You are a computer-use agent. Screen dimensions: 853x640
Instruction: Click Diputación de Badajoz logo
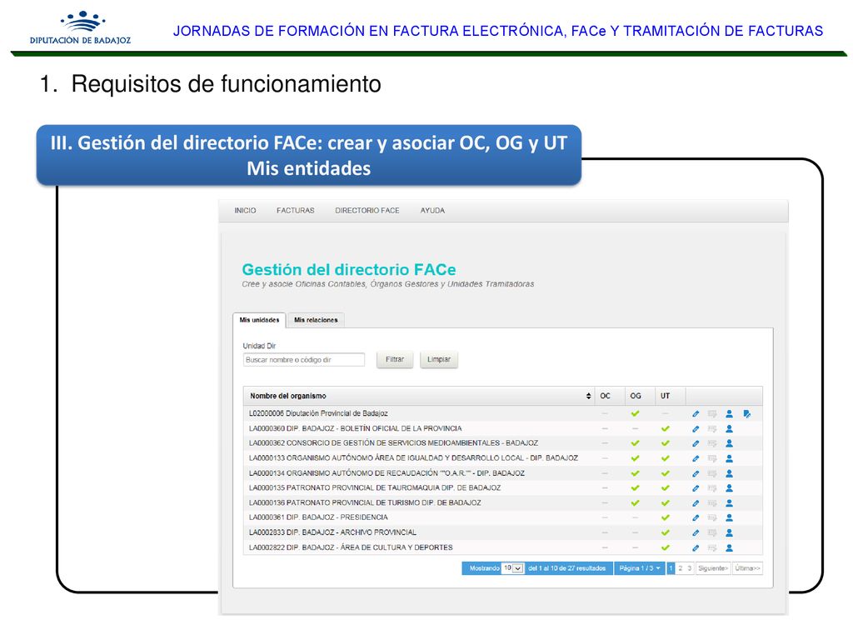[81, 27]
